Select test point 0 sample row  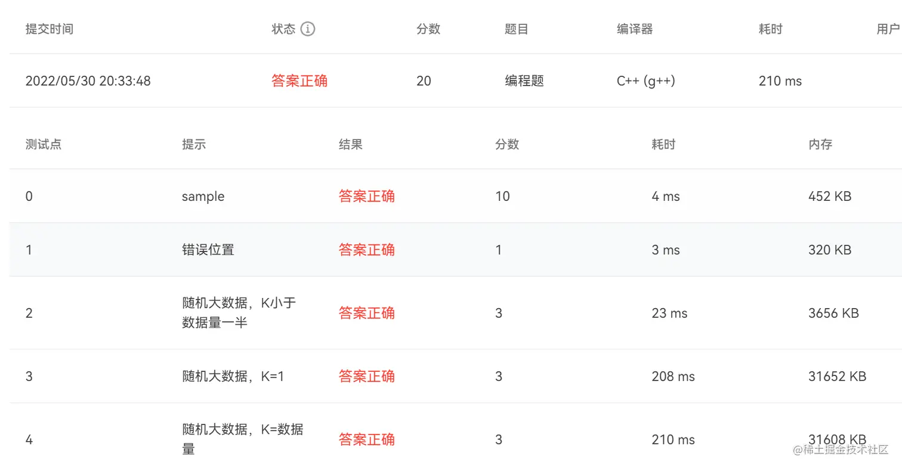(456, 196)
